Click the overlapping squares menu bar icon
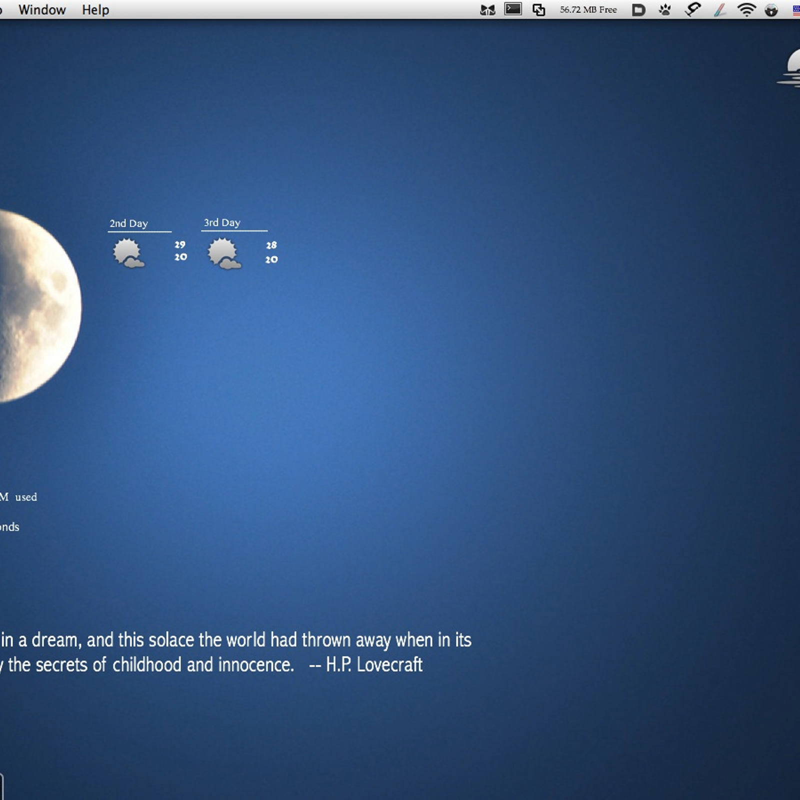Image resolution: width=800 pixels, height=800 pixels. click(538, 9)
